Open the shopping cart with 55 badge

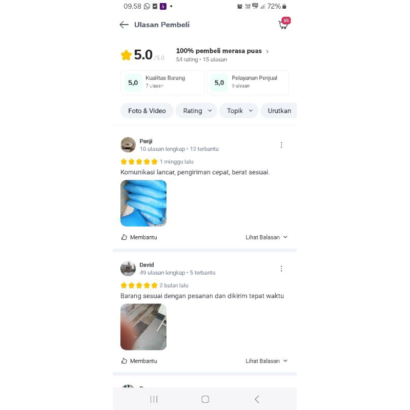click(x=284, y=23)
